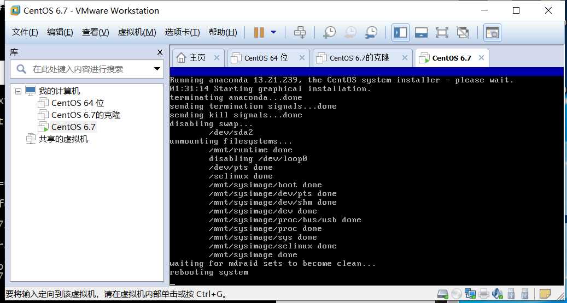This screenshot has height=303, width=567.
Task: Select 共享的虚拟机 in the library tree
Action: [x=63, y=139]
